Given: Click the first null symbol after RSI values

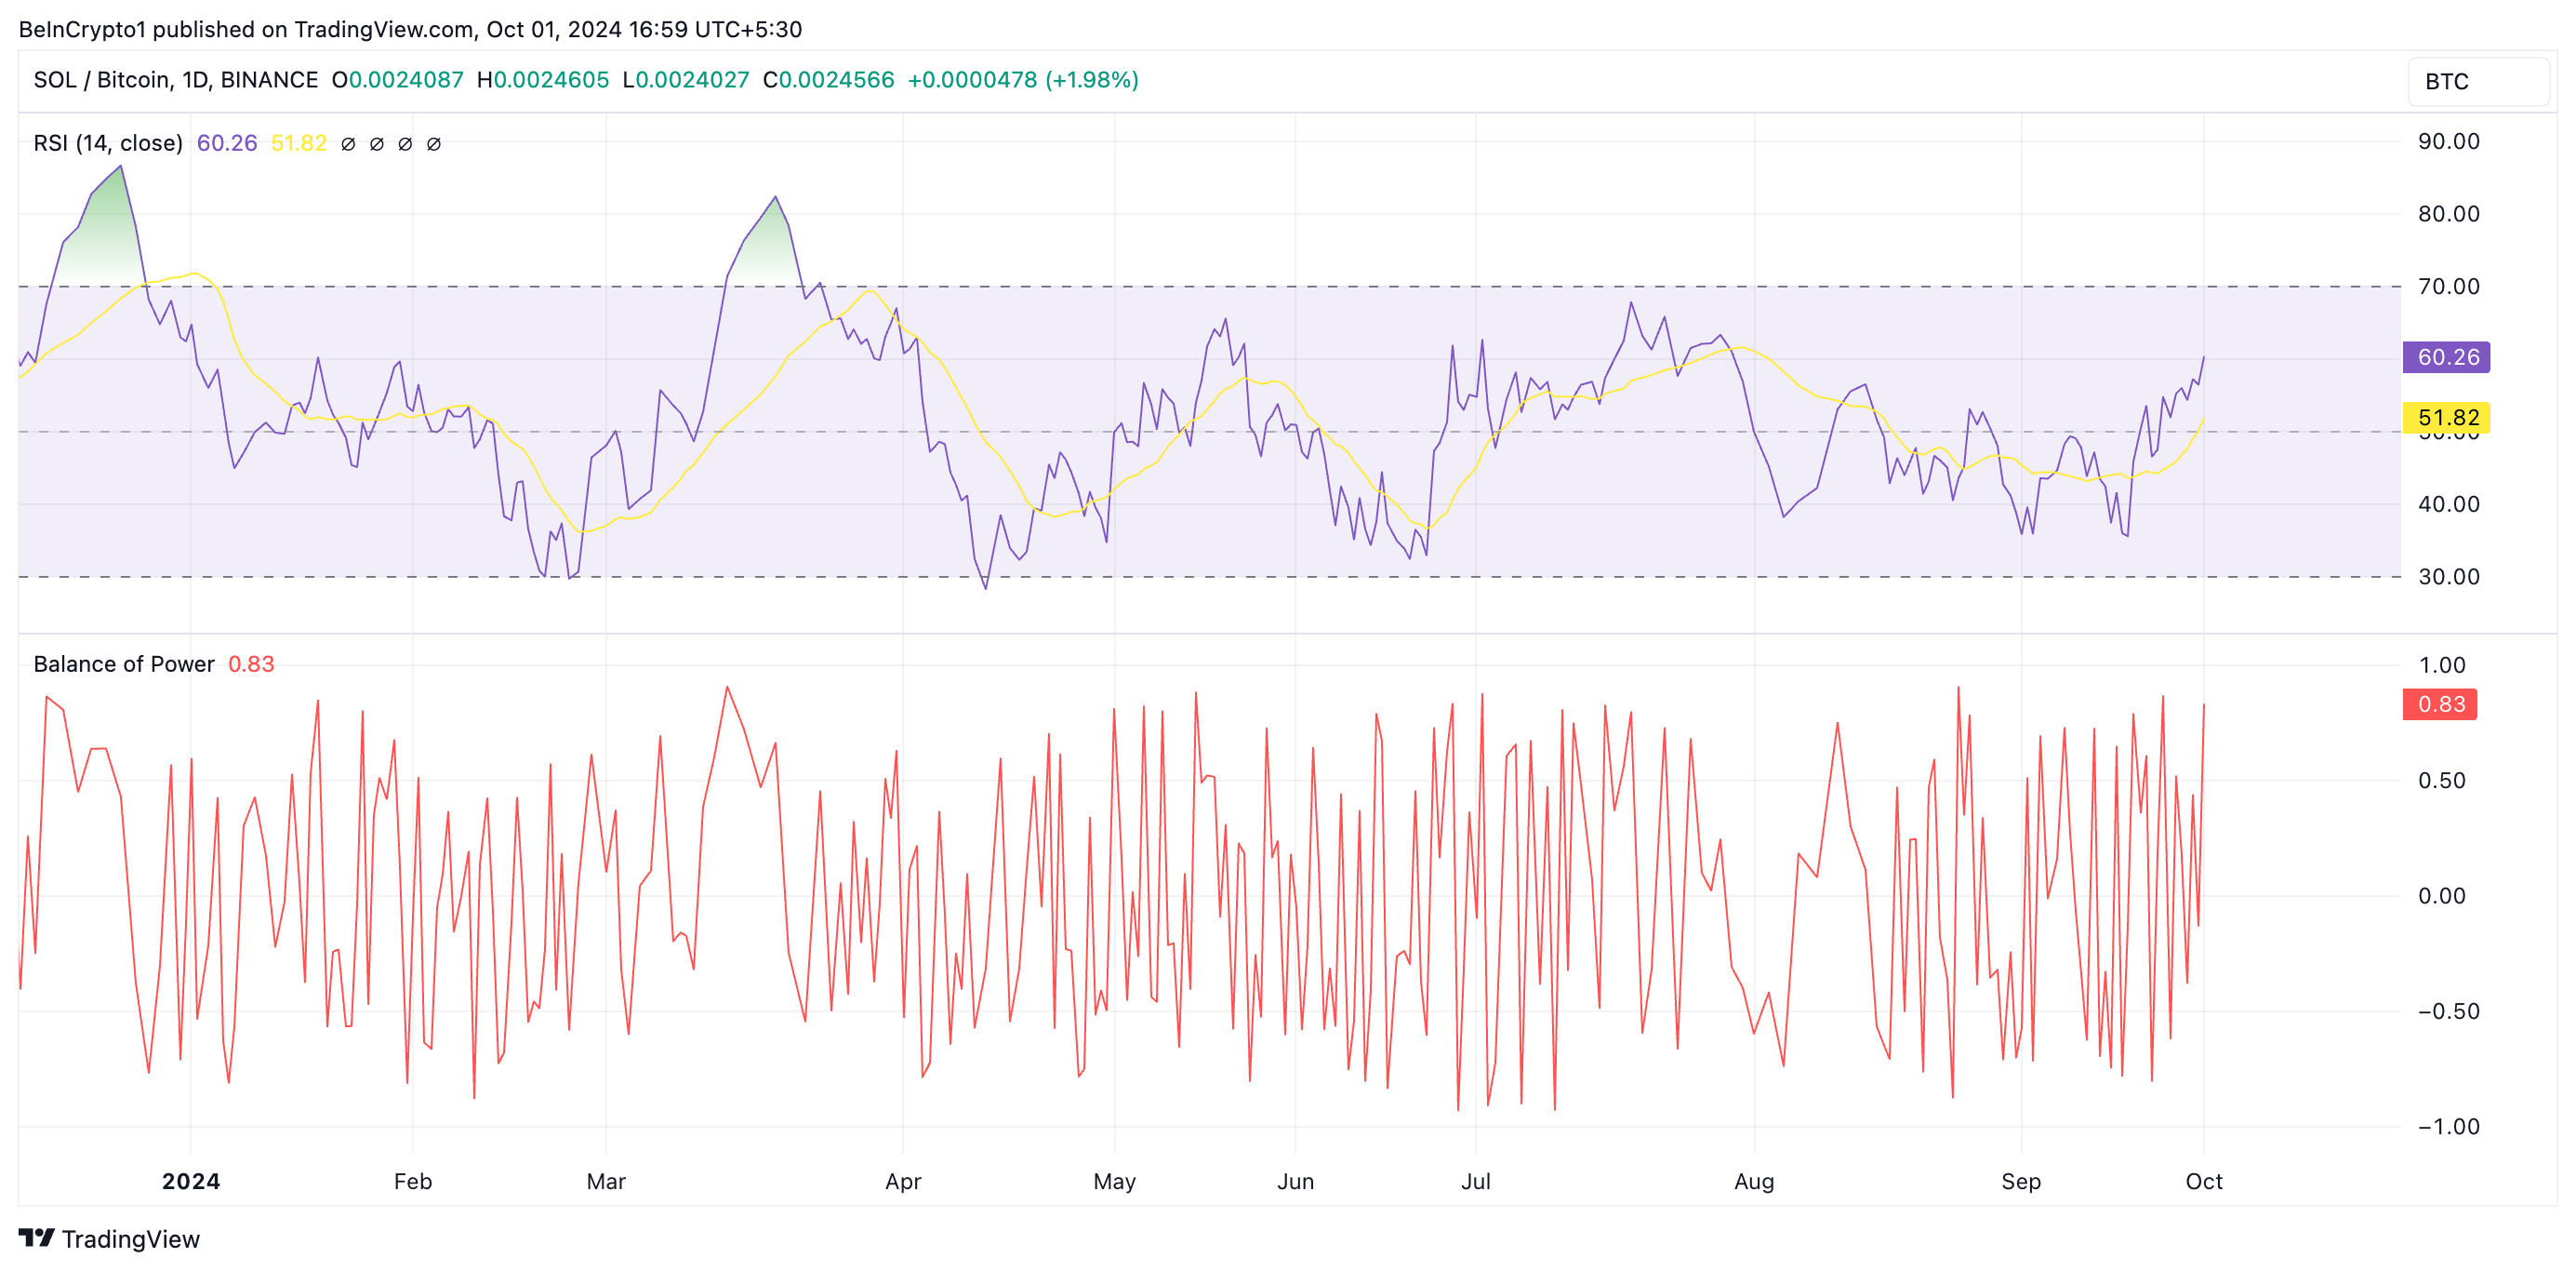Looking at the screenshot, I should click(348, 144).
